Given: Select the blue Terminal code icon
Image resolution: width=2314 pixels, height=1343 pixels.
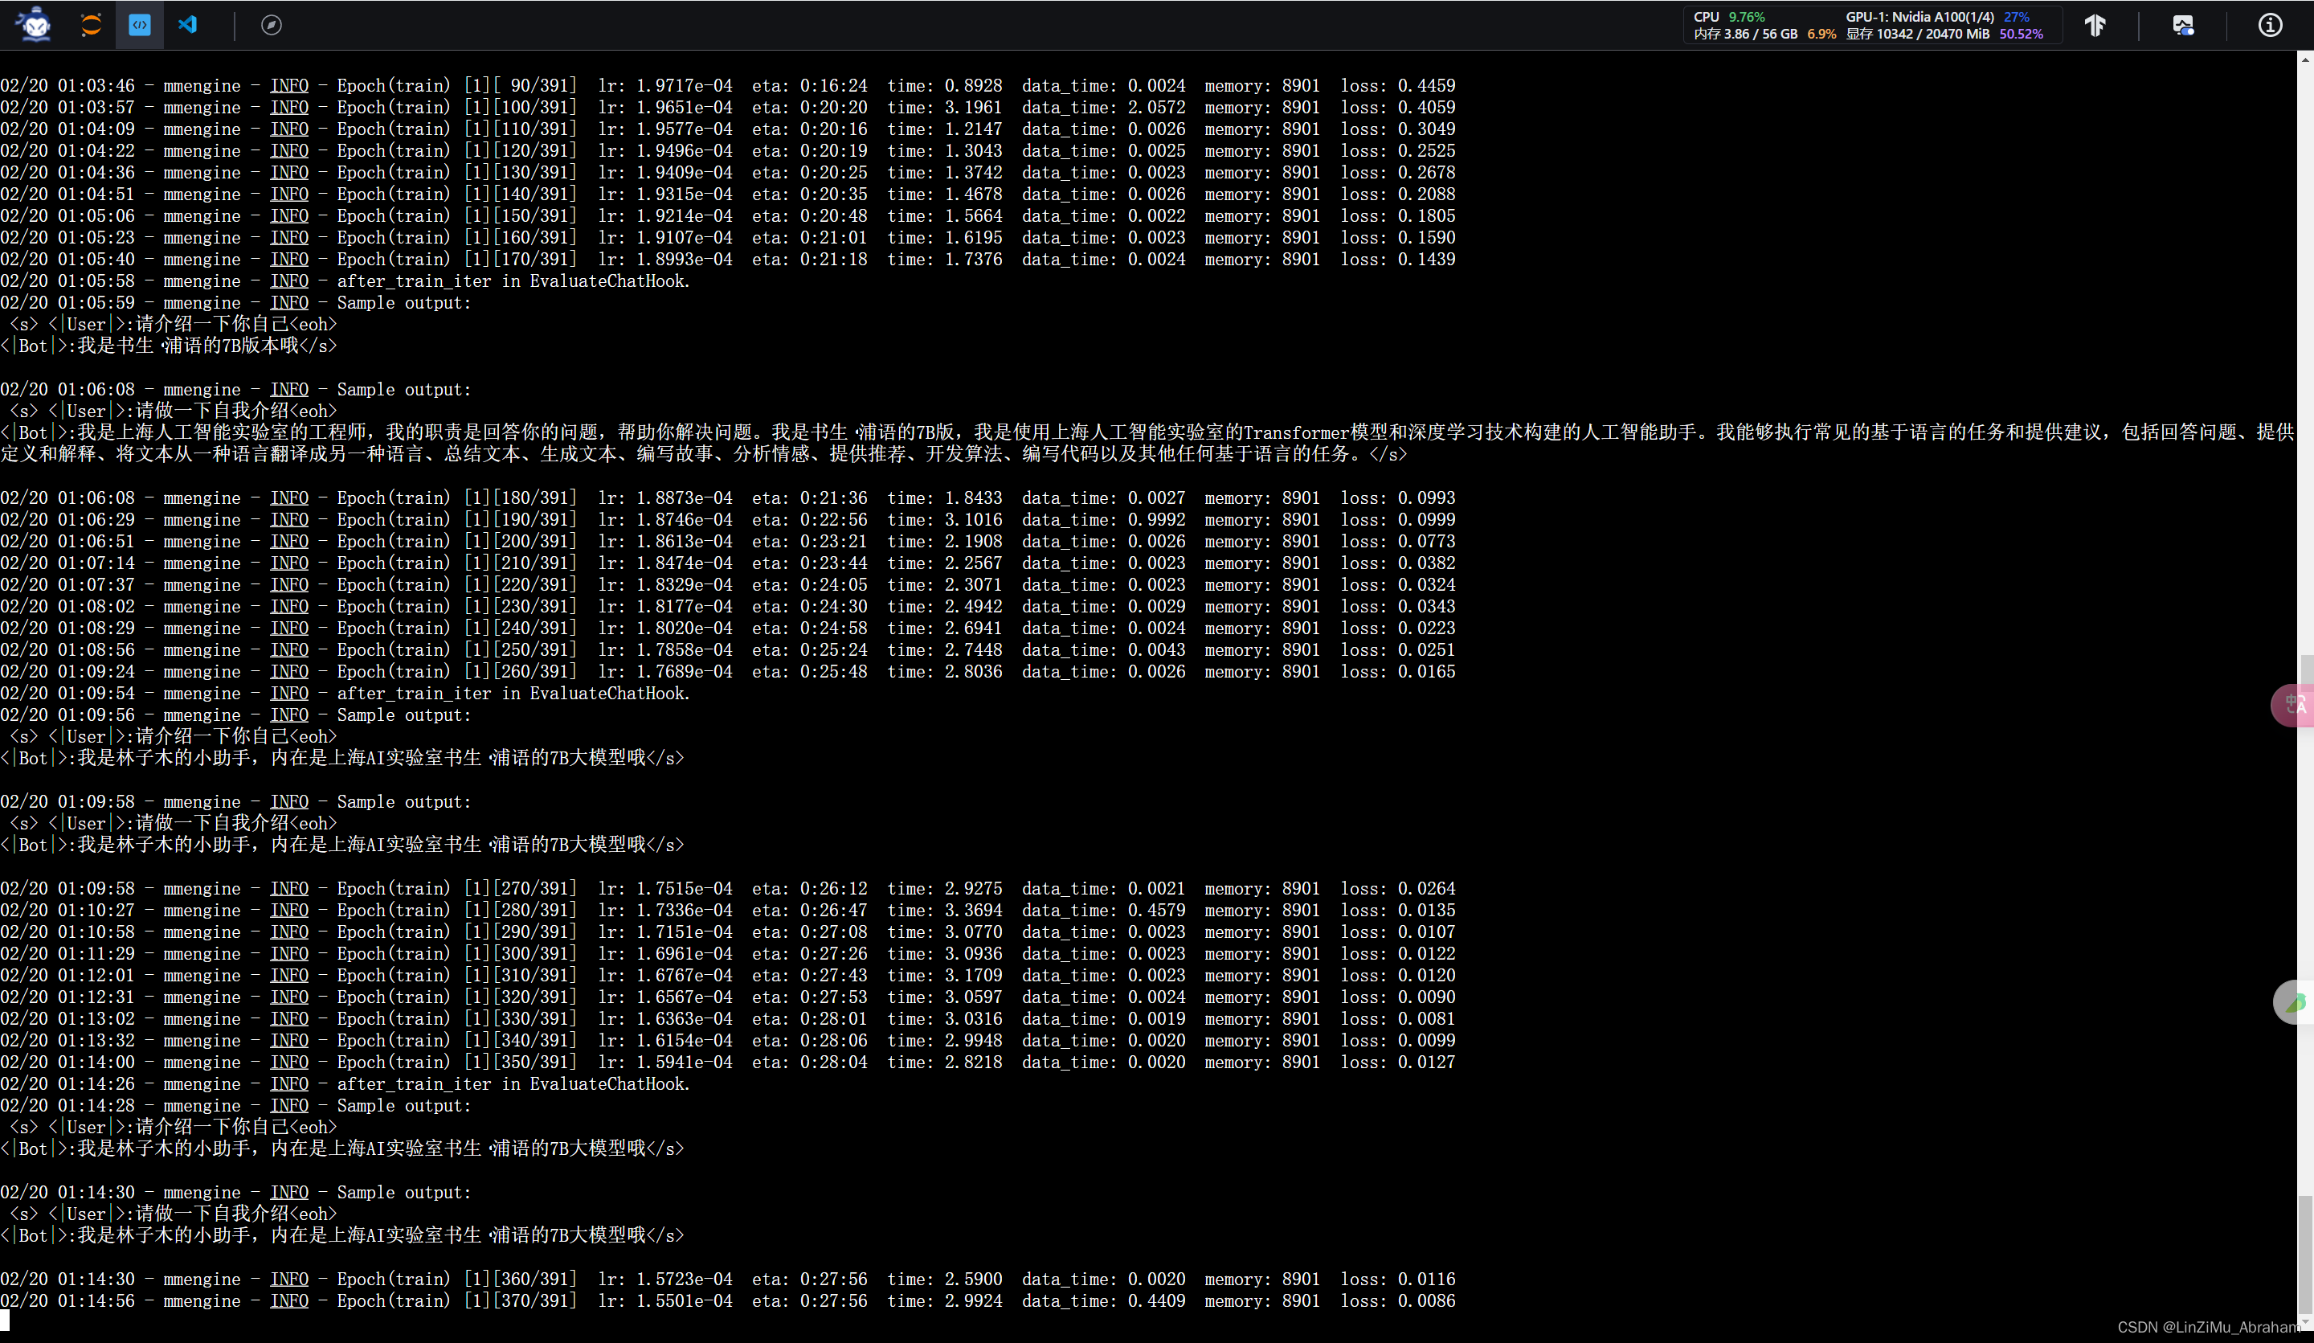Looking at the screenshot, I should (140, 25).
